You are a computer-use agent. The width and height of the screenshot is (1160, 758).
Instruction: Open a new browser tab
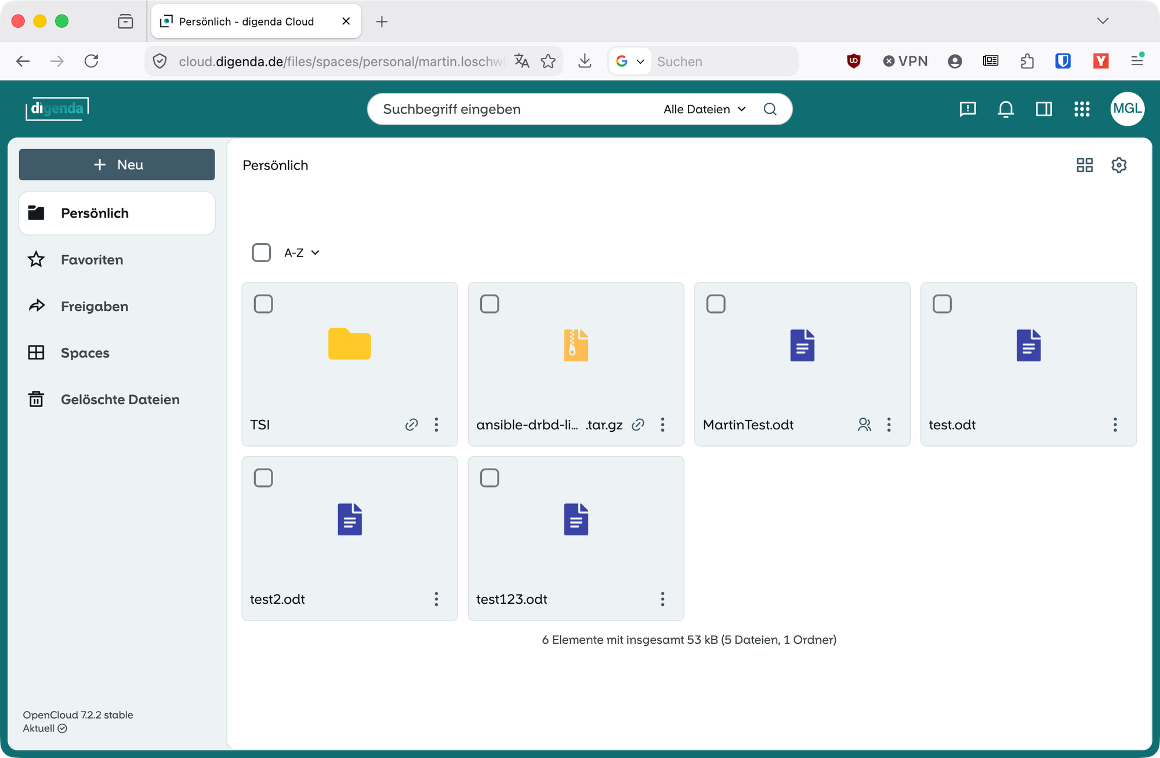coord(382,21)
